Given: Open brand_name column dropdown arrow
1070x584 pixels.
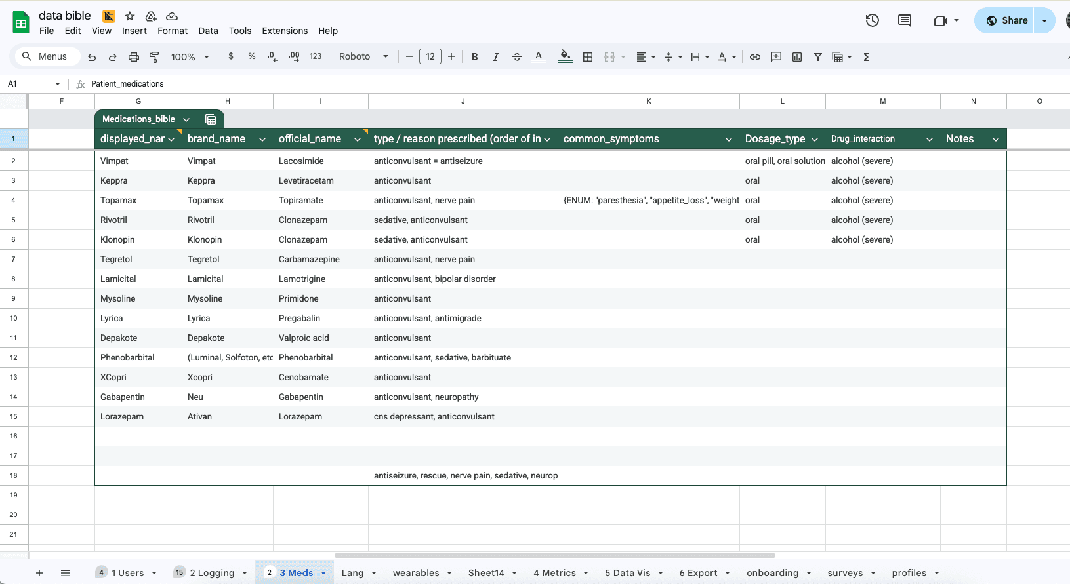Looking at the screenshot, I should (262, 139).
